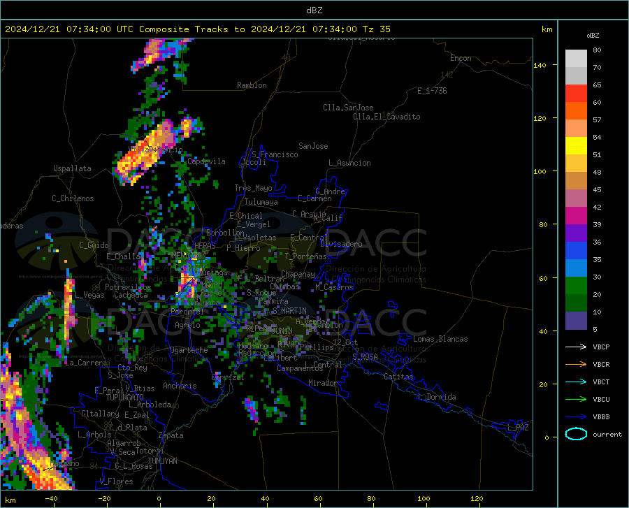Click the white VBCP arrow symbol in the legend
The height and width of the screenshot is (508, 629).
[576, 347]
